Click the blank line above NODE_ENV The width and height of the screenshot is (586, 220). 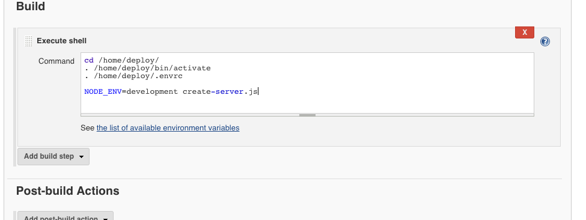(307, 84)
